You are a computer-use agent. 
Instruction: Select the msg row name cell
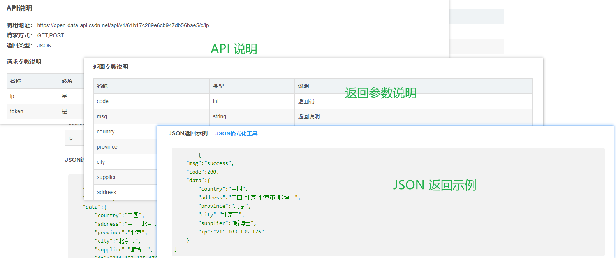pos(102,116)
